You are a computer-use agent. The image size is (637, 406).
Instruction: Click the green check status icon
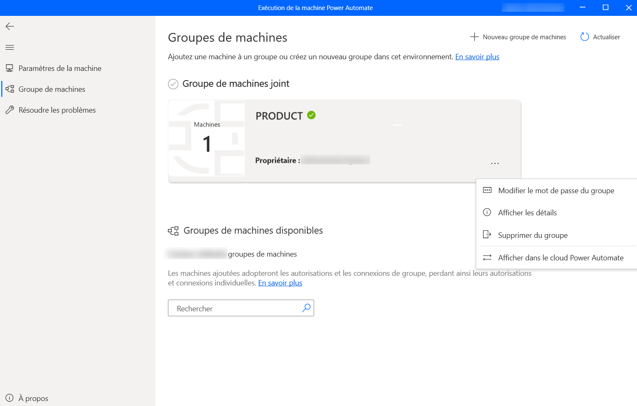point(311,115)
